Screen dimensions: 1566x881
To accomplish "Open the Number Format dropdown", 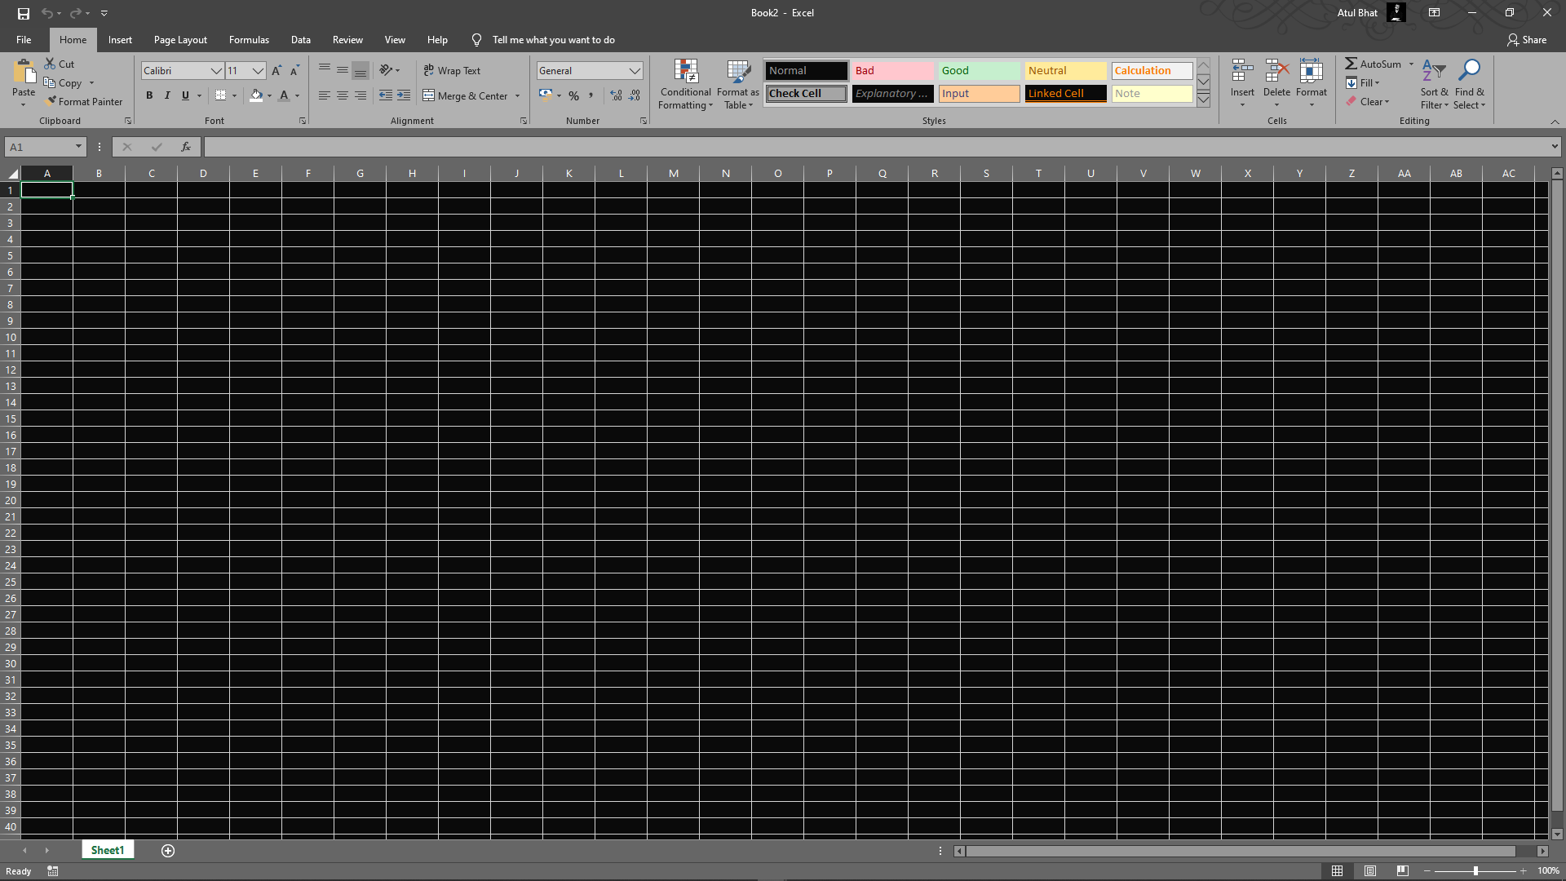I will (x=634, y=70).
